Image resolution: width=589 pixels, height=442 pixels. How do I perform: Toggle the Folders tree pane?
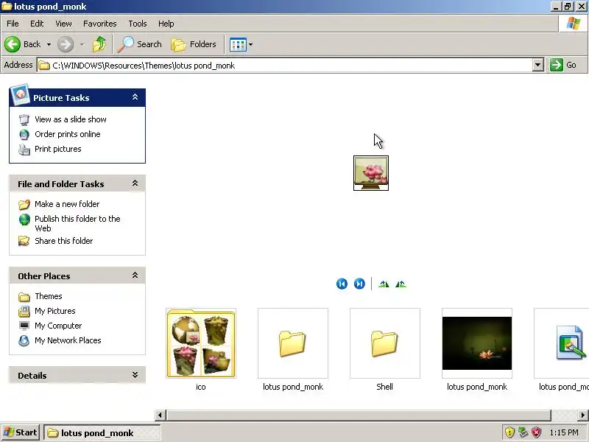194,44
